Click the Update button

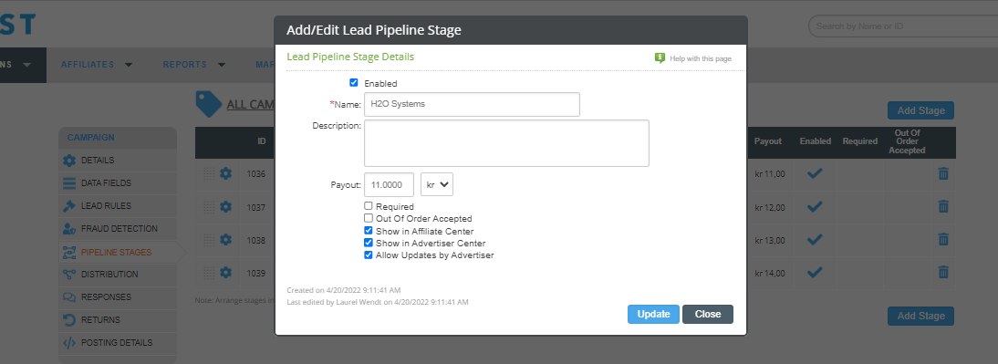tap(654, 315)
